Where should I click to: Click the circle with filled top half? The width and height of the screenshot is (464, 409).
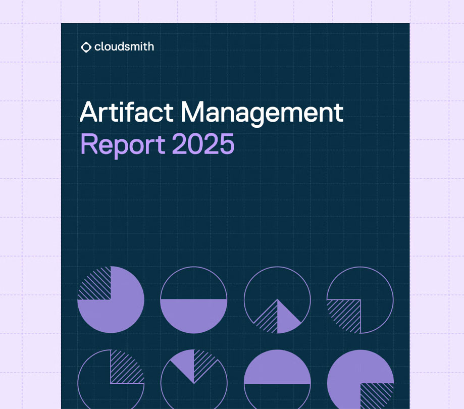coord(277,379)
